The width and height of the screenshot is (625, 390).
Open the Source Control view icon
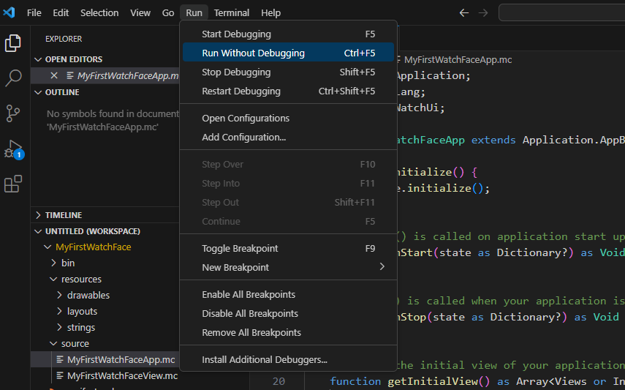point(13,113)
